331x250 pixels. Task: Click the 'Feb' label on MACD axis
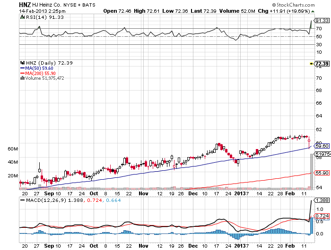click(x=290, y=246)
